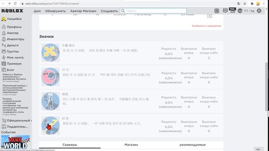Open Блог in sidebar

[8, 70]
